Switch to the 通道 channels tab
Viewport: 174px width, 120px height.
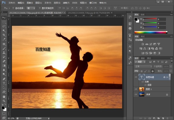(x=143, y=58)
